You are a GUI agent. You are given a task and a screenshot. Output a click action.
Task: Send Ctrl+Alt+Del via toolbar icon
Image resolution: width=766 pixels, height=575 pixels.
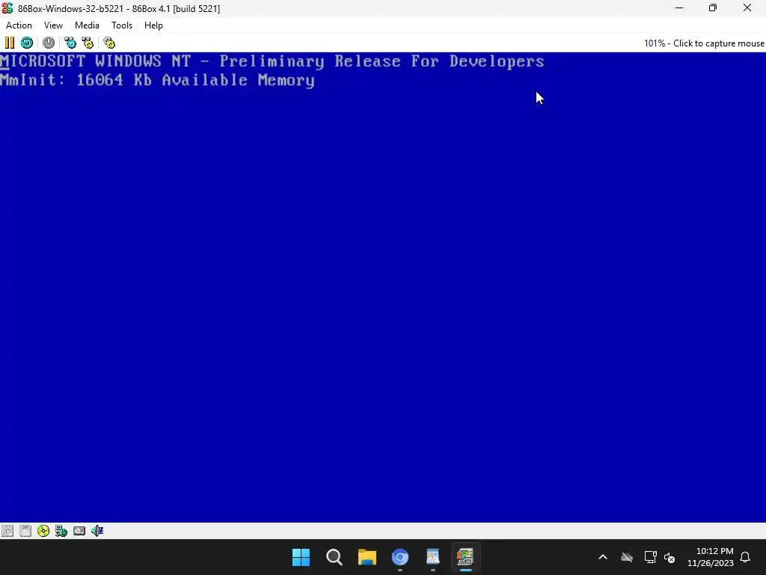pyautogui.click(x=70, y=43)
